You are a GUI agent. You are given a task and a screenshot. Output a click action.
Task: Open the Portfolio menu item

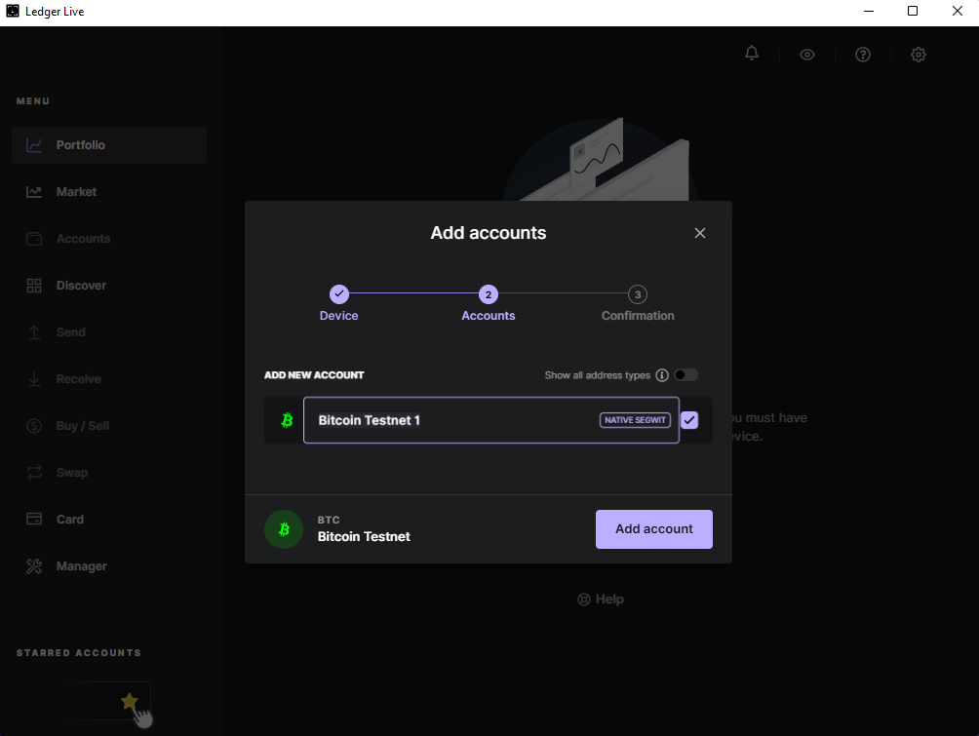pyautogui.click(x=80, y=145)
